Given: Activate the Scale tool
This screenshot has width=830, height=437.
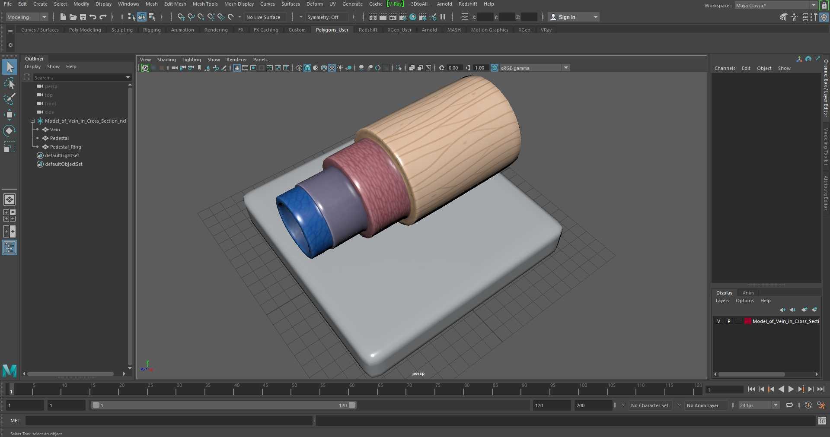Looking at the screenshot, I should click(10, 147).
